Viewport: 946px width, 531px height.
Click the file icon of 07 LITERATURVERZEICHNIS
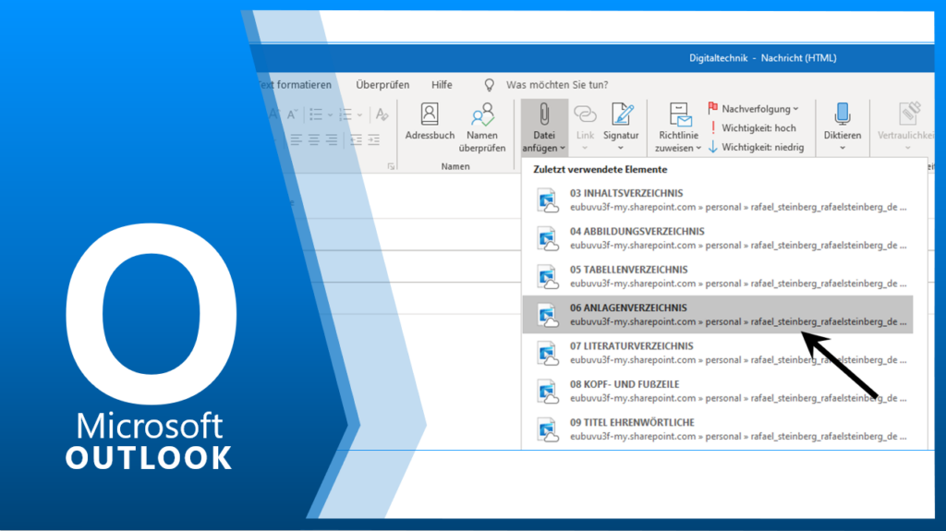[x=548, y=353]
